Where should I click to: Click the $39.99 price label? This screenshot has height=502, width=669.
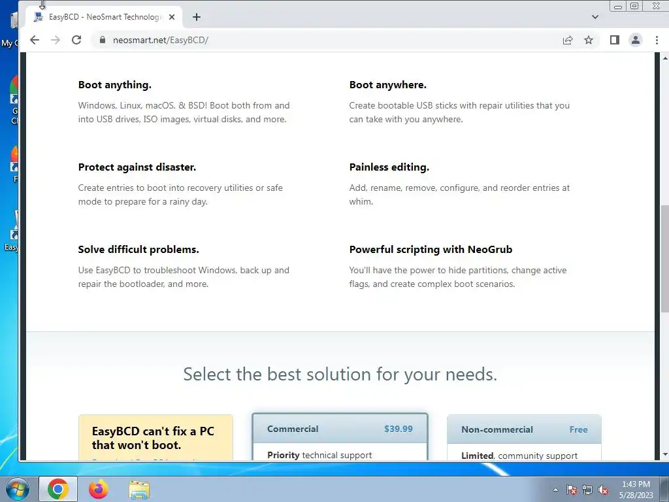pyautogui.click(x=399, y=429)
